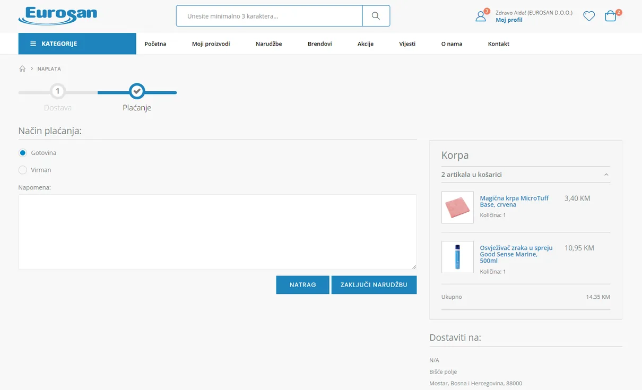Open Magična krpa MicroTuff Base product link
The width and height of the screenshot is (642, 390).
(514, 201)
